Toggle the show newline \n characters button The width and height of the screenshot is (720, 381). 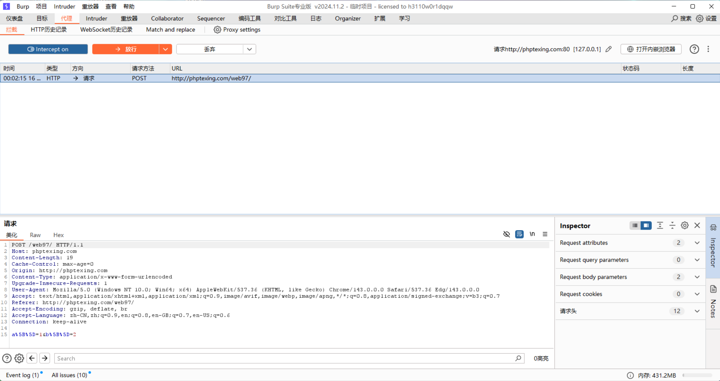click(x=532, y=234)
